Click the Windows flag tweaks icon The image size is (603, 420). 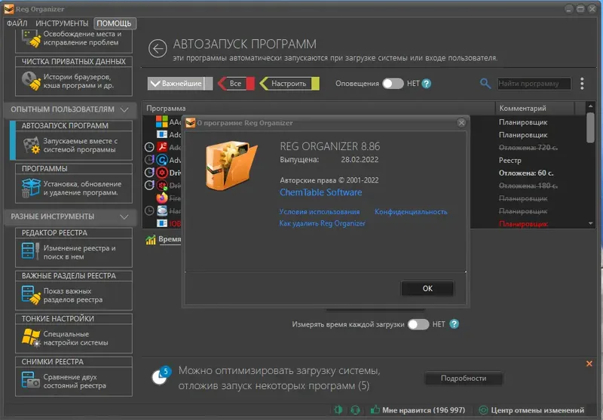pos(31,338)
